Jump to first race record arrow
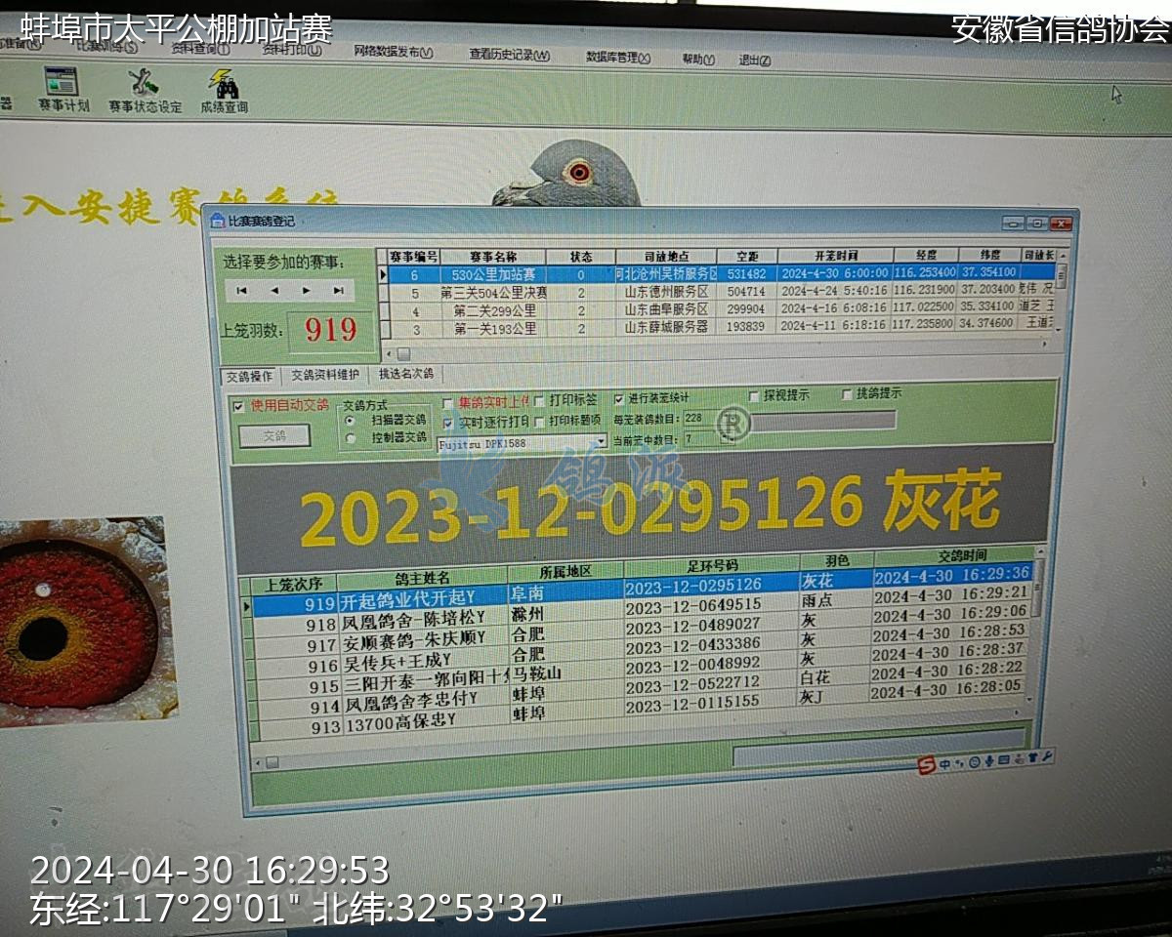Image resolution: width=1172 pixels, height=937 pixels. pyautogui.click(x=241, y=290)
